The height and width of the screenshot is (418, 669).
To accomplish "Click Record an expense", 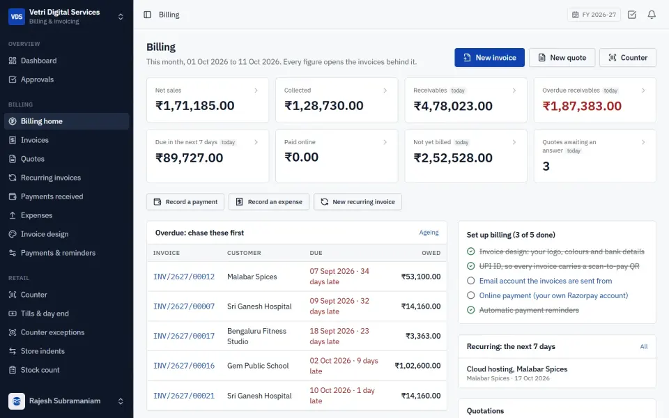I will tap(269, 202).
